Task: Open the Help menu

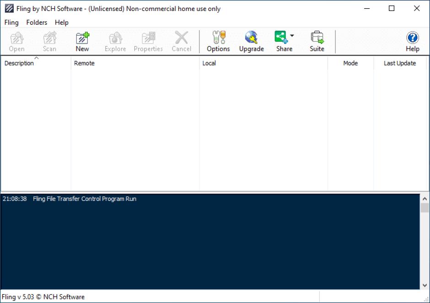Action: click(61, 22)
